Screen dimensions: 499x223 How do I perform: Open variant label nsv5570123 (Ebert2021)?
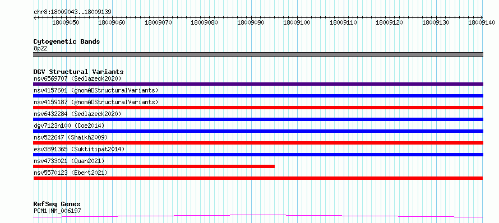click(71, 173)
